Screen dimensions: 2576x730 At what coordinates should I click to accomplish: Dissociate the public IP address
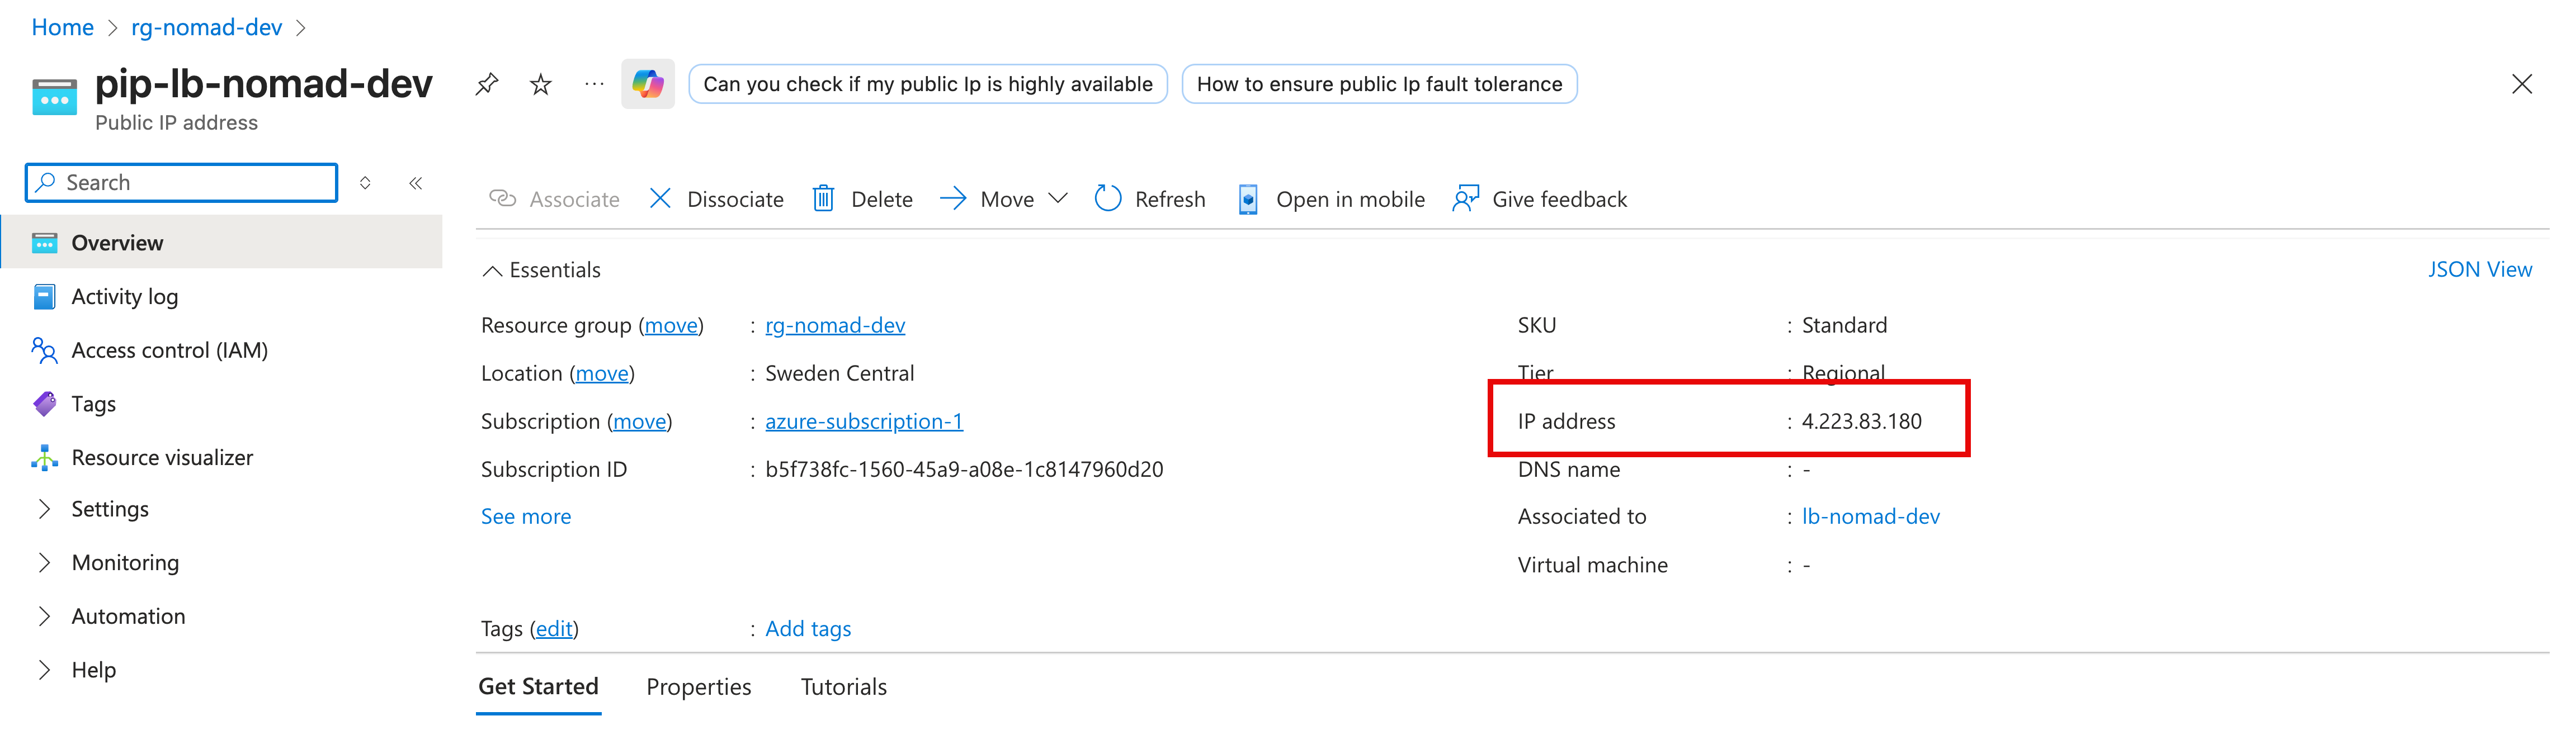click(x=716, y=199)
